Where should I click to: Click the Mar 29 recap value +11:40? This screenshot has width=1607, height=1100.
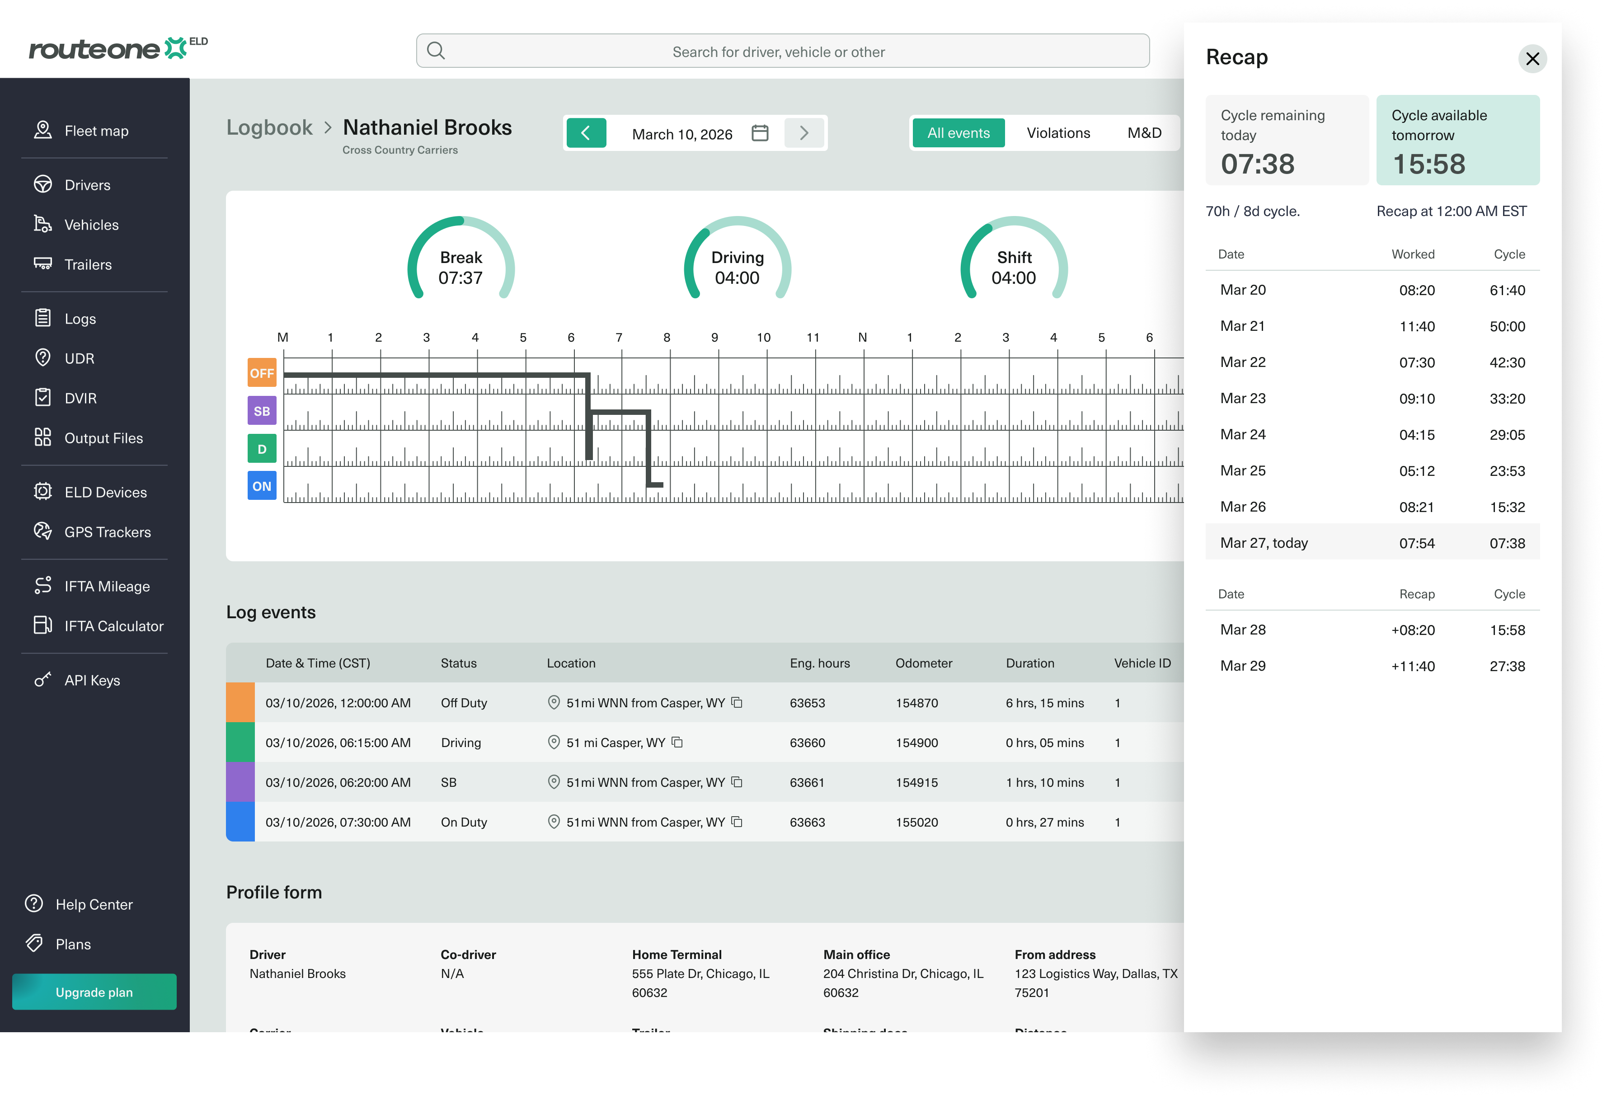[x=1413, y=666]
